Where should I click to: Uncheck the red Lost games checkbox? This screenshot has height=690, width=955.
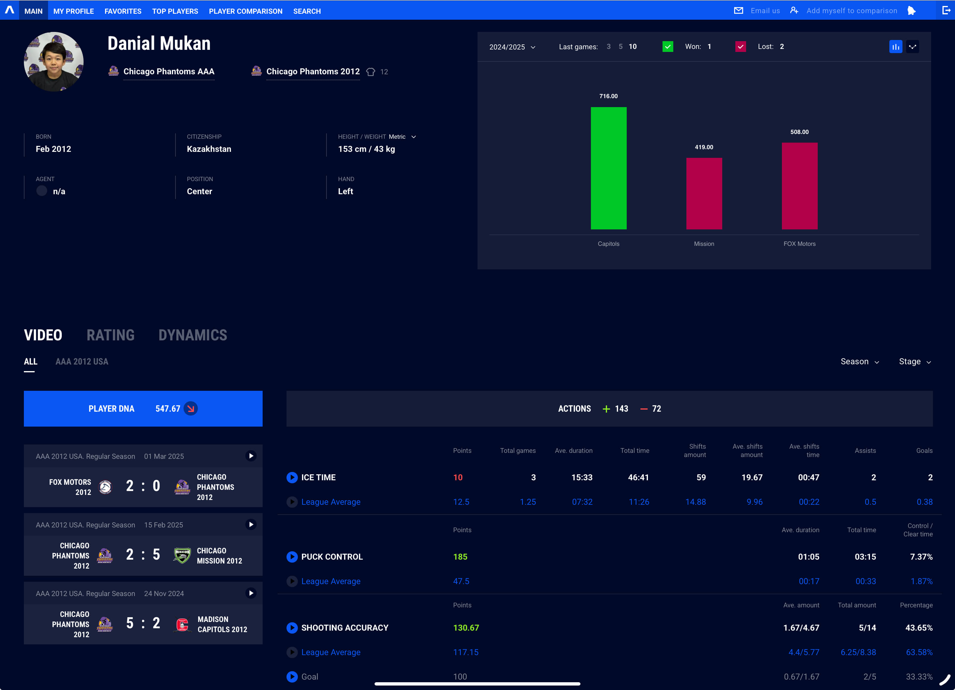[x=740, y=47]
